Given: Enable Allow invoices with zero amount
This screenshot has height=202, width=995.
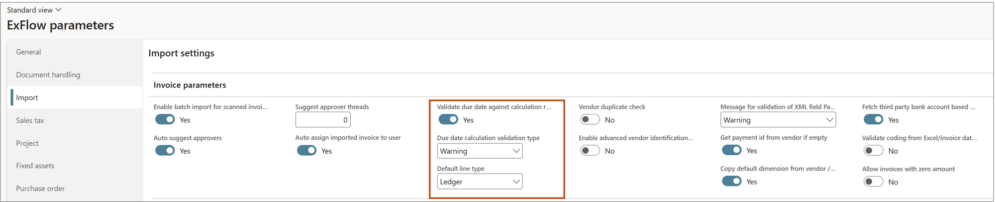Looking at the screenshot, I should (873, 182).
